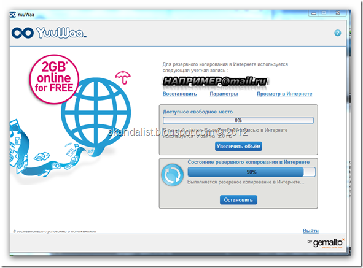Image resolution: width=363 pixels, height=268 pixels.
Task: Maximize the YuuWaa window
Action: pos(324,13)
